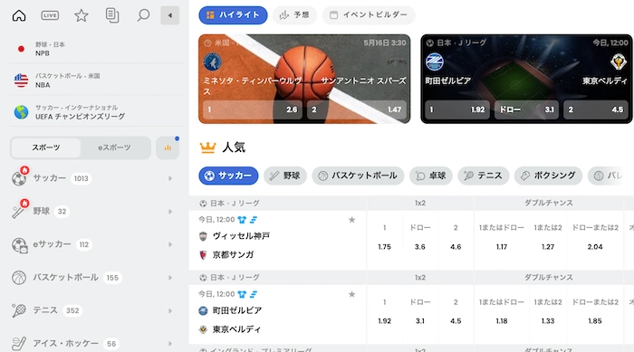Filter popular by ボクシング chip
This screenshot has height=352, width=634.
click(548, 176)
